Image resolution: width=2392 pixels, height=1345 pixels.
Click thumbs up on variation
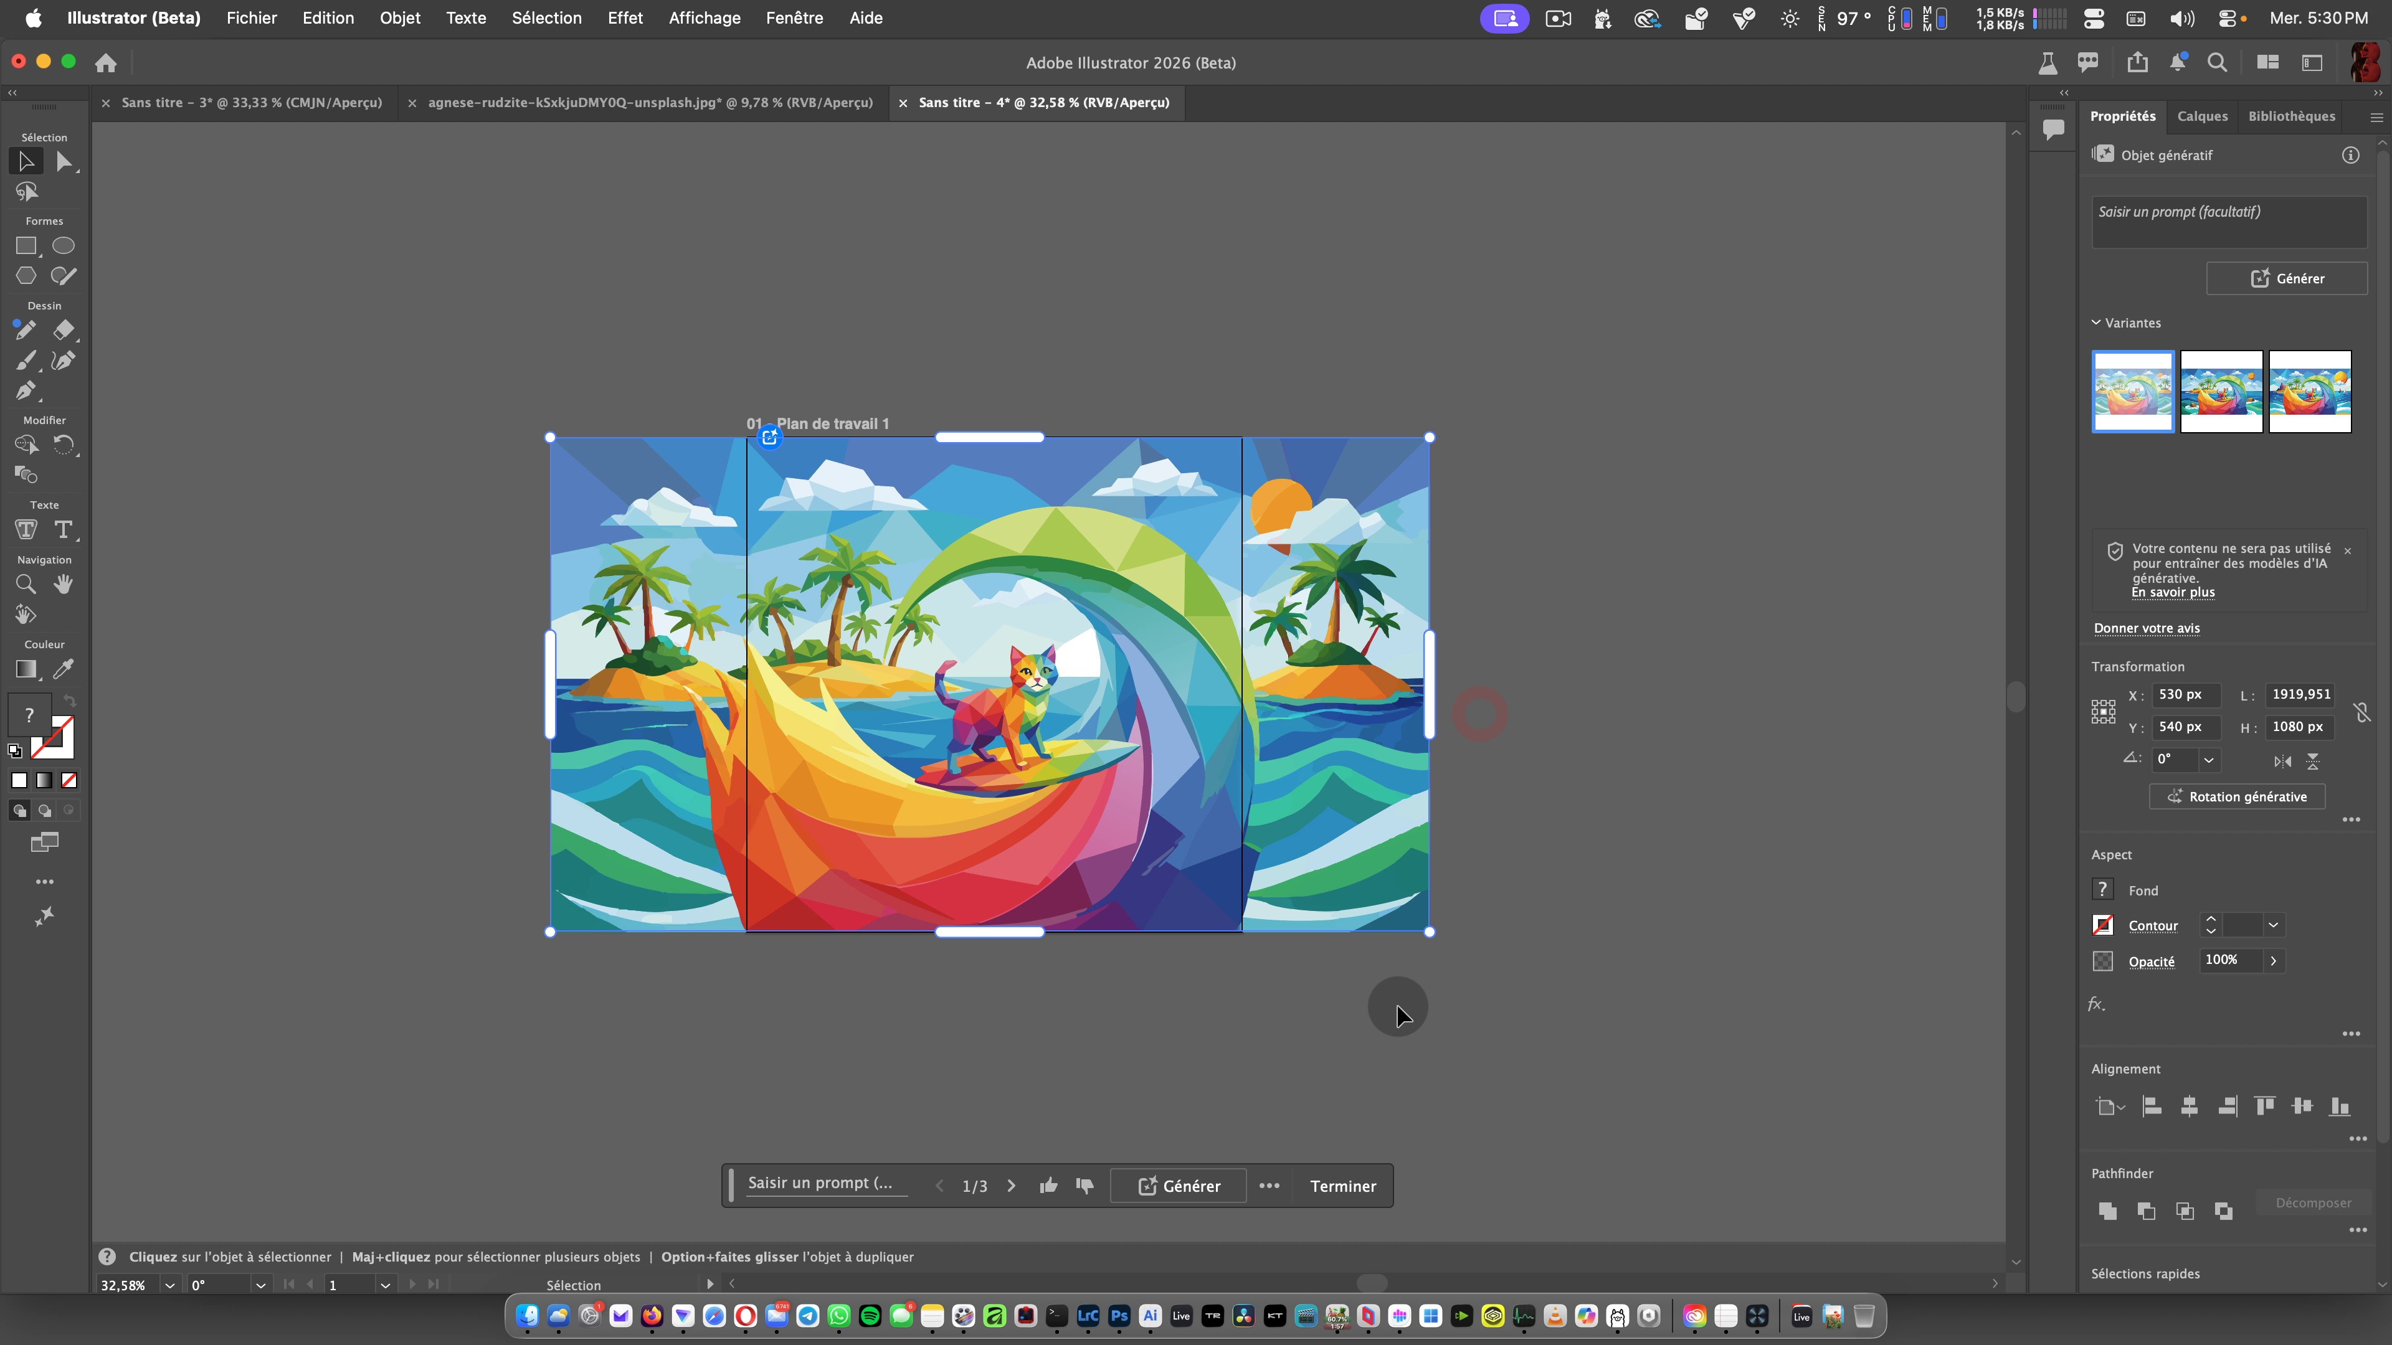tap(1048, 1186)
